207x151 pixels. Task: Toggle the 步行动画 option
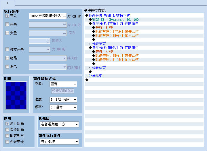click(x=7, y=124)
